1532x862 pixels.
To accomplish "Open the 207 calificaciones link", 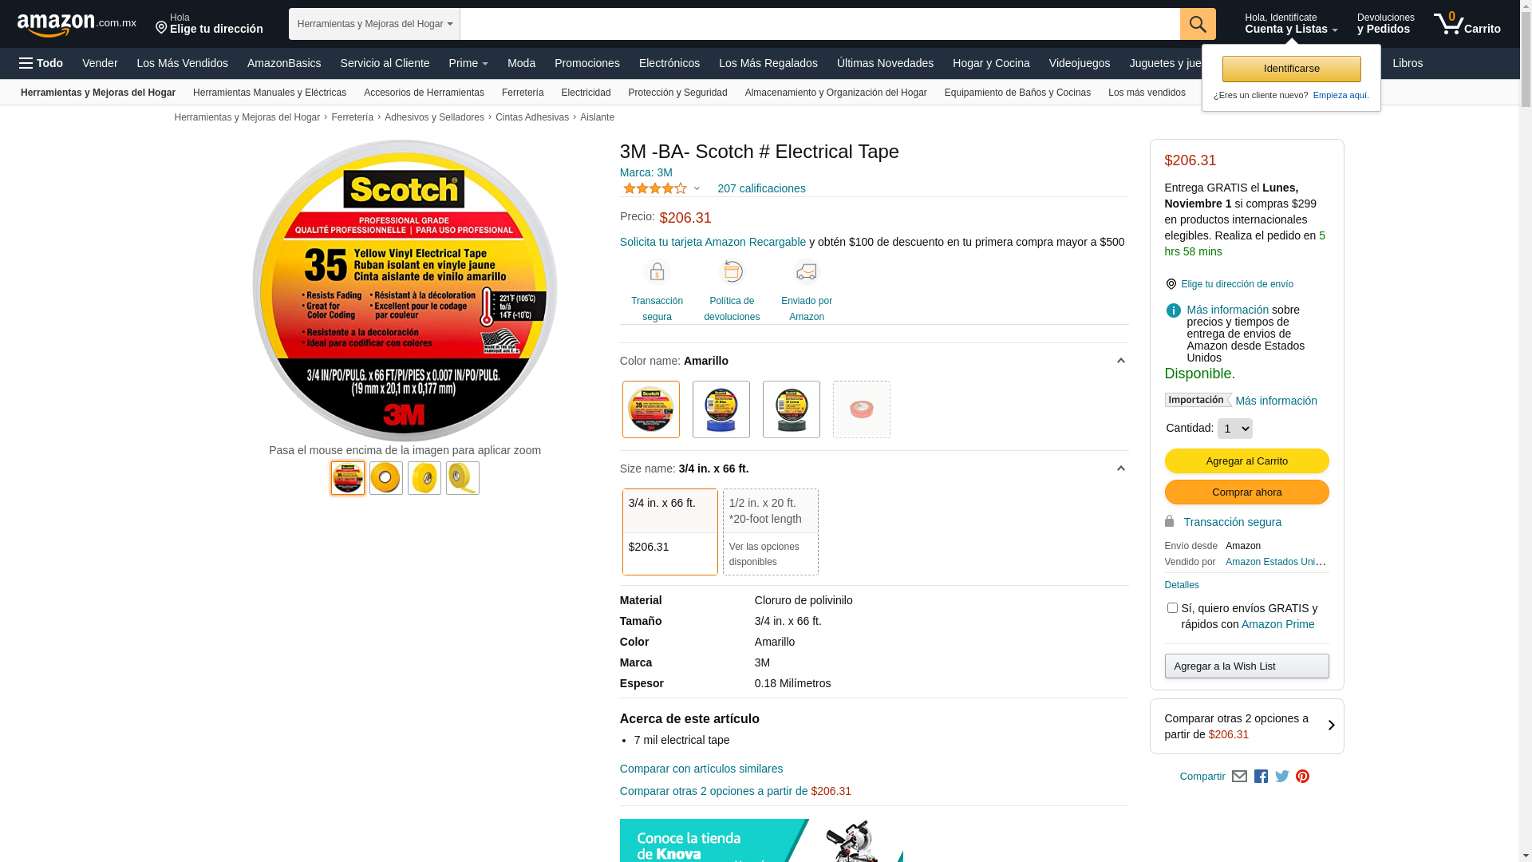I will click(x=761, y=188).
